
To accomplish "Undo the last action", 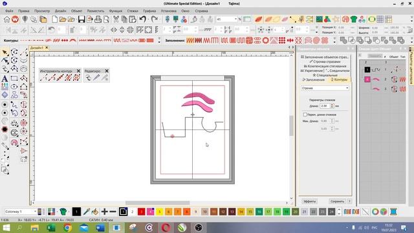I will pos(142,19).
